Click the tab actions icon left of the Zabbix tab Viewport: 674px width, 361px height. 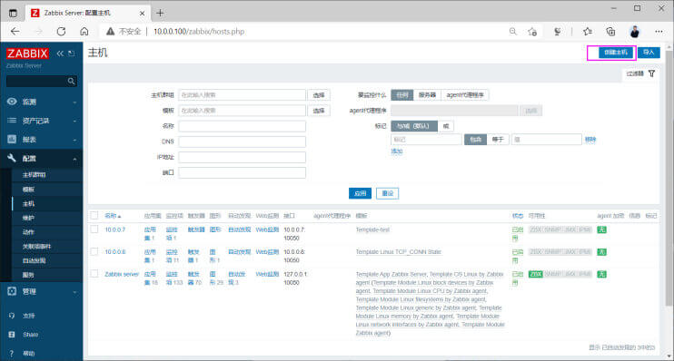click(x=14, y=14)
